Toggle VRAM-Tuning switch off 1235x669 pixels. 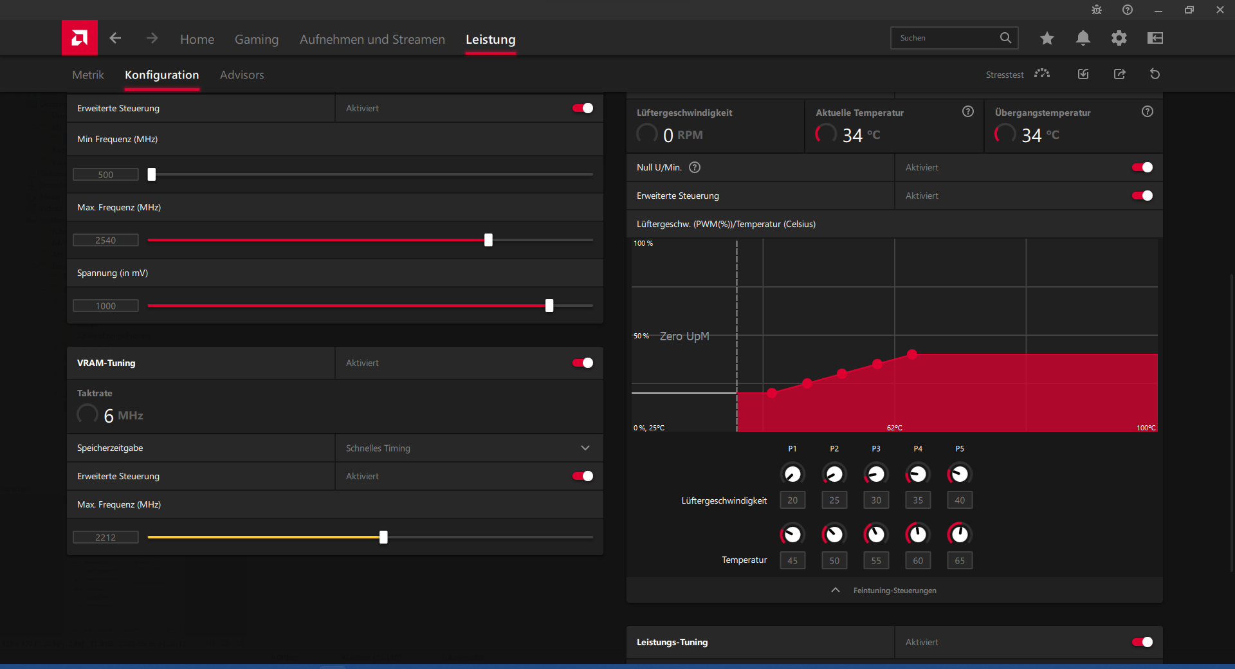(x=583, y=363)
